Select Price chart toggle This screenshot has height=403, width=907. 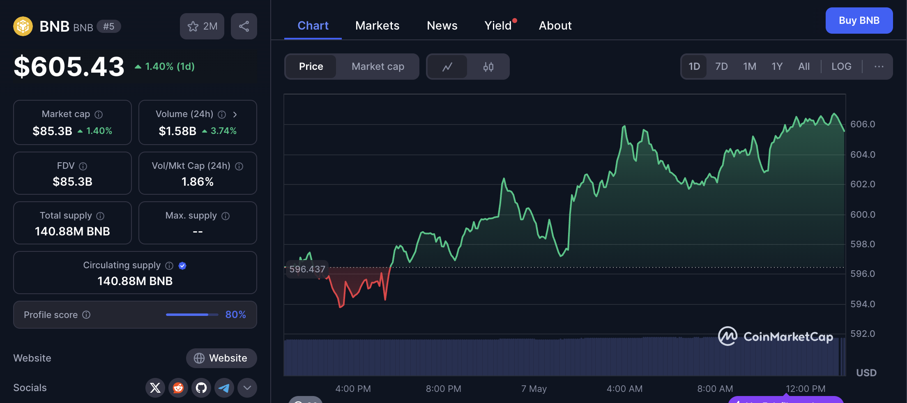(x=311, y=67)
